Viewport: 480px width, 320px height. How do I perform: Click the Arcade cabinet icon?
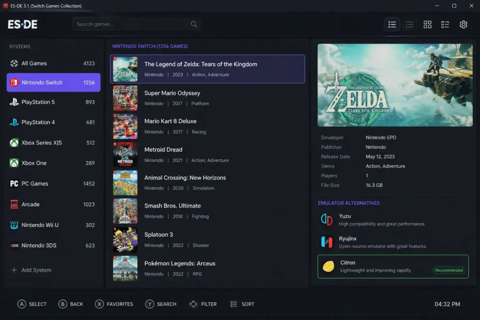click(x=14, y=204)
